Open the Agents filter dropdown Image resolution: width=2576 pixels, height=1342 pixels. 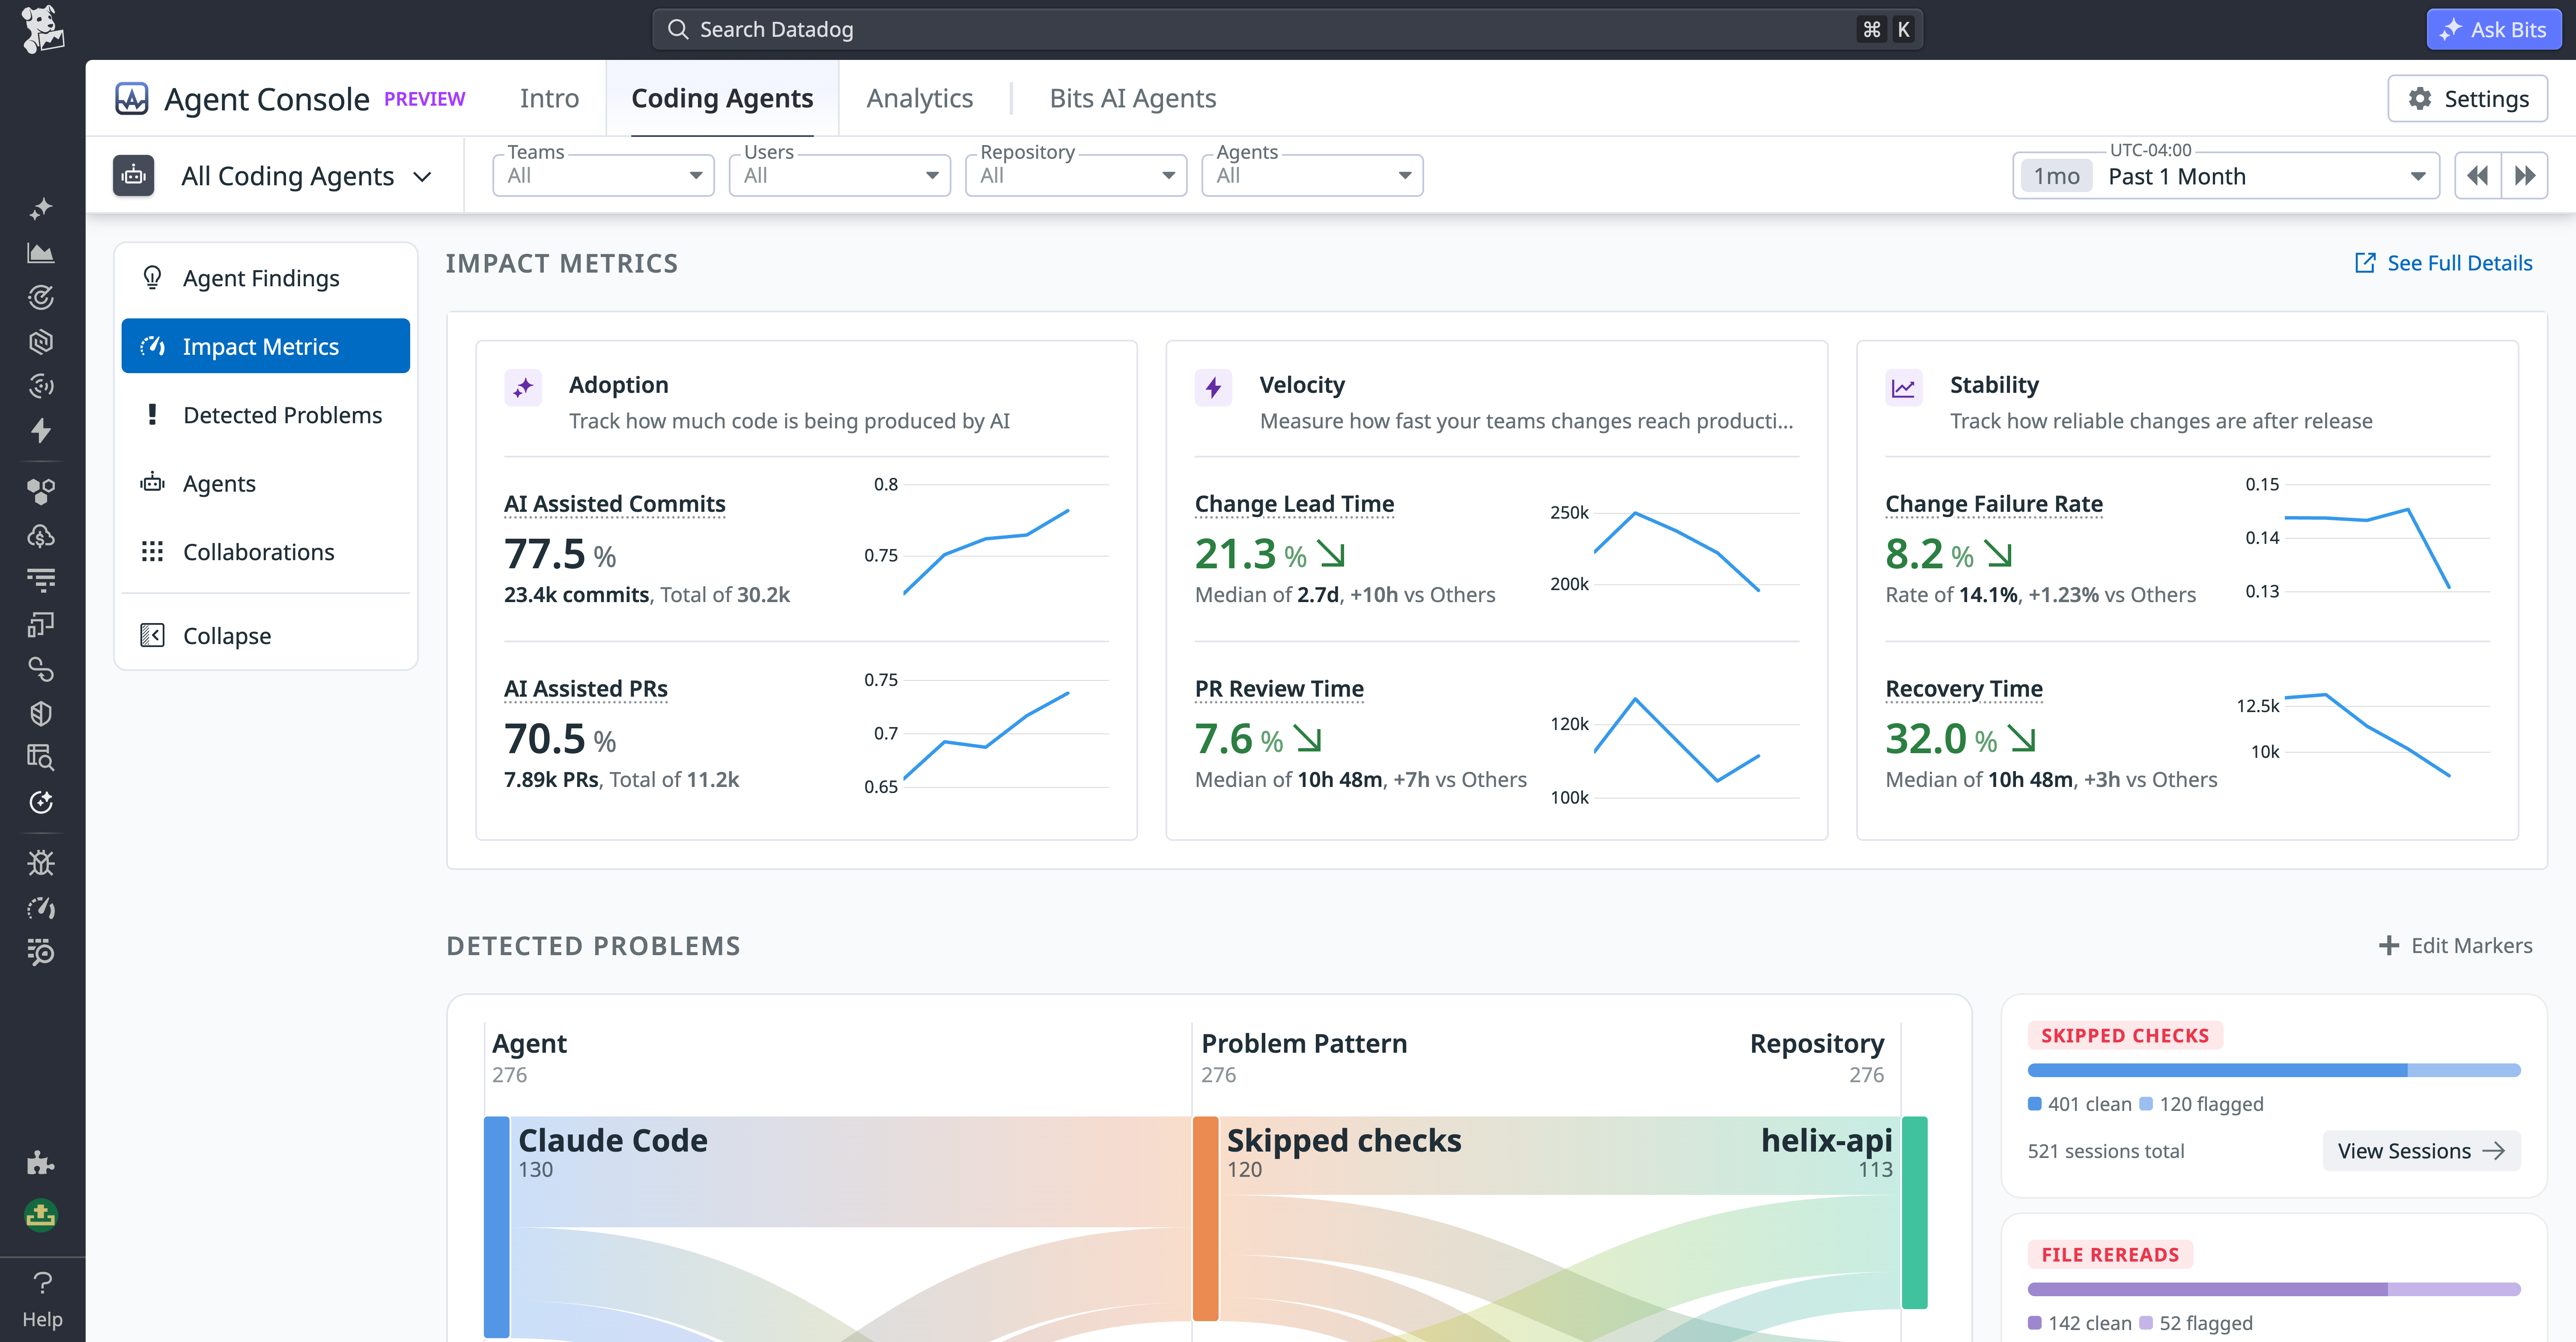[1312, 175]
